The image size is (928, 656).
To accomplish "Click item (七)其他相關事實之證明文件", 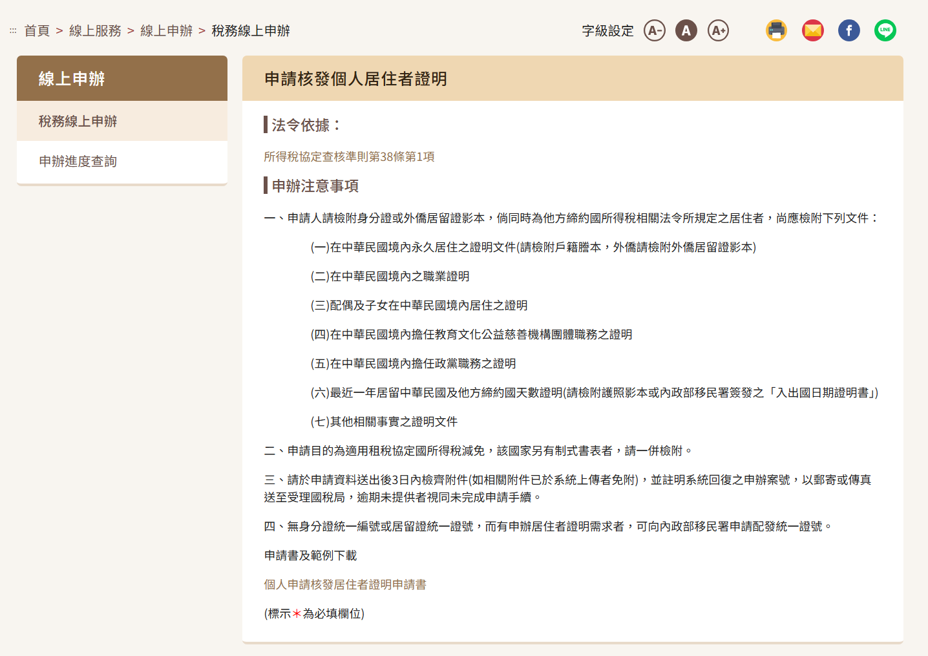I will pyautogui.click(x=384, y=421).
